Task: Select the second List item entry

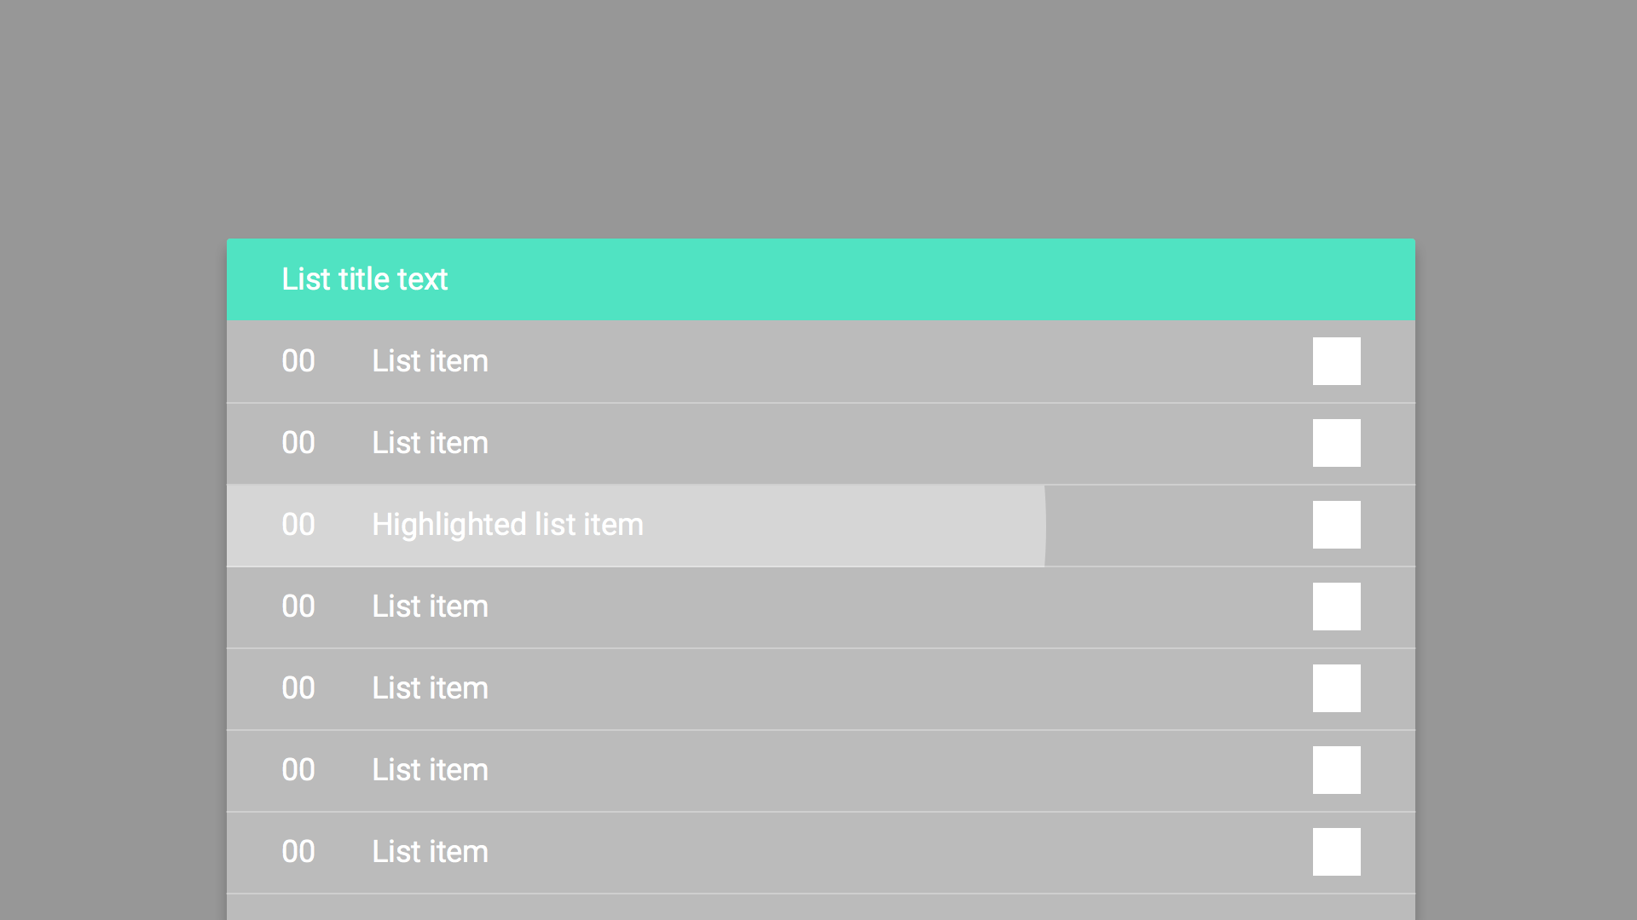Action: point(429,442)
